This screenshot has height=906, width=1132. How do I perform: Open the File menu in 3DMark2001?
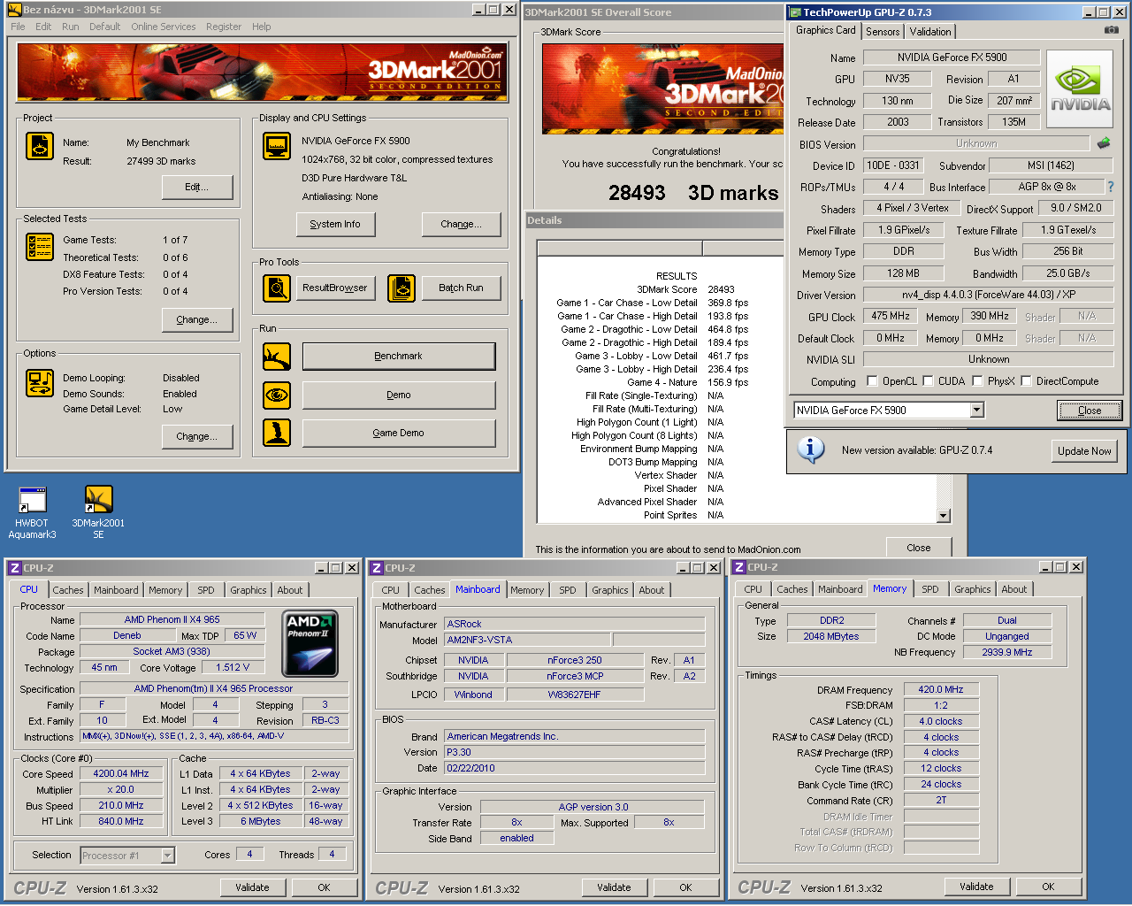coord(18,27)
